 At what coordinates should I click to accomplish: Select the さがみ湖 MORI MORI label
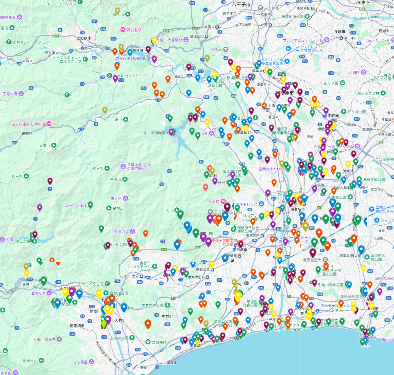click(x=133, y=58)
